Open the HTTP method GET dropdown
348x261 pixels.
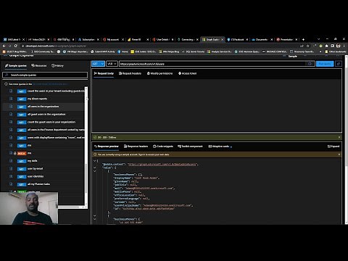(98, 64)
